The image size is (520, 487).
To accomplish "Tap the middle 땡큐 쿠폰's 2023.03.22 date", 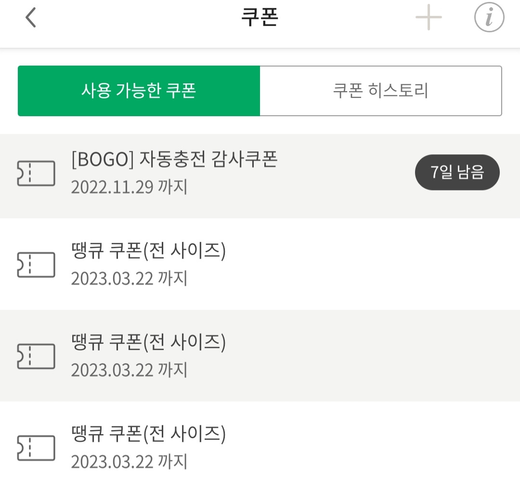I will tap(129, 370).
